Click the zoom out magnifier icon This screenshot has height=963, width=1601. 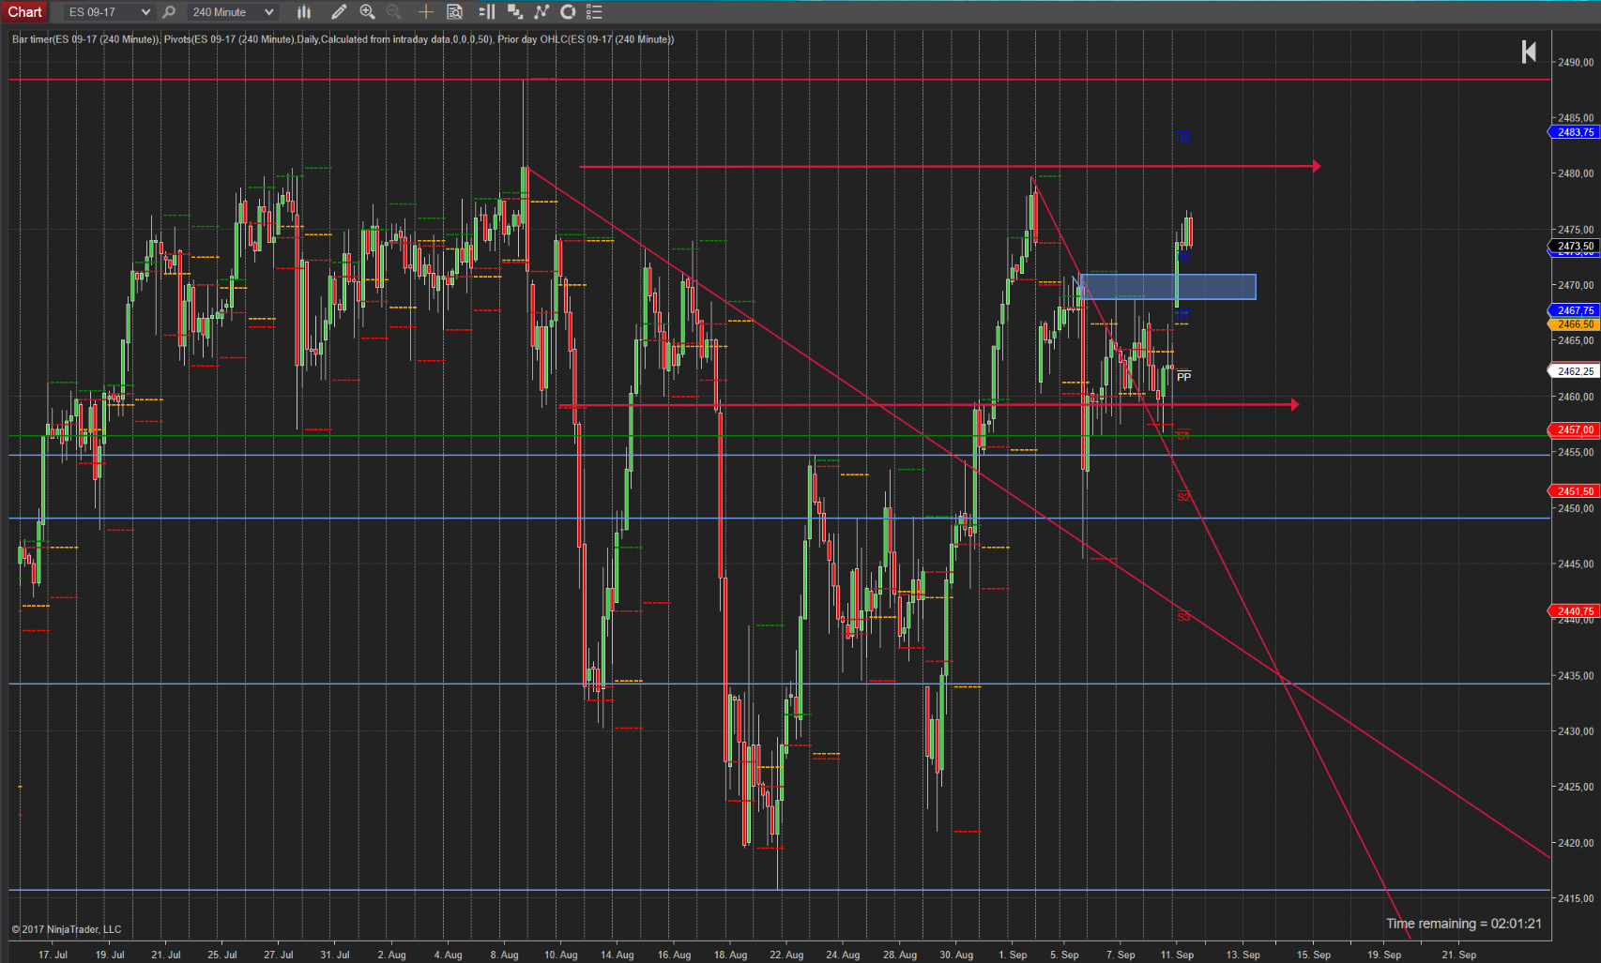point(394,12)
